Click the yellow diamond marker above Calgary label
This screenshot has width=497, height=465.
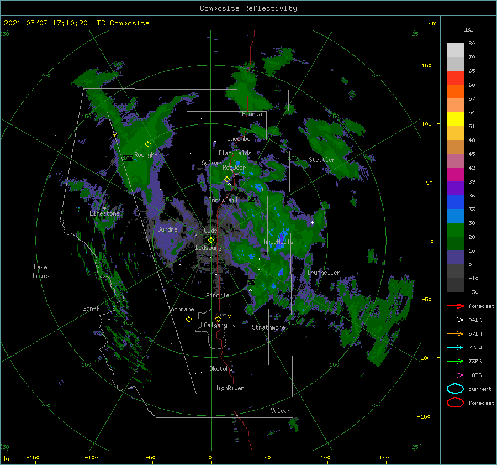tap(218, 318)
